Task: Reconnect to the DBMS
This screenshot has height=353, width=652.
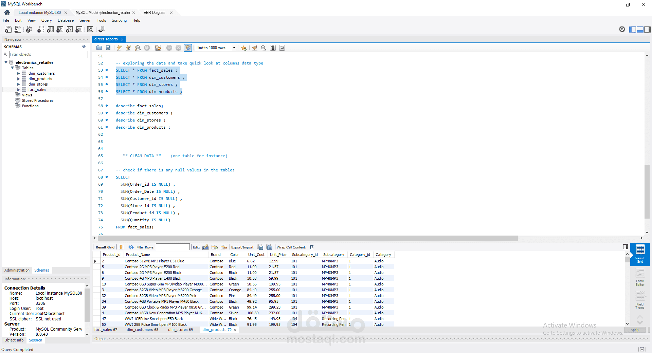Action: (x=102, y=30)
